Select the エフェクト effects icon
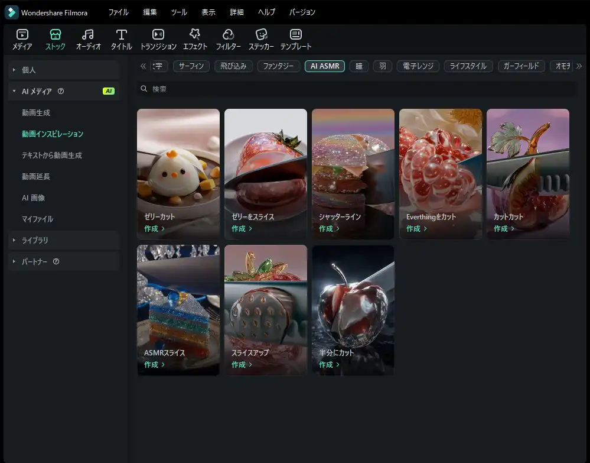The image size is (590, 463). (194, 34)
